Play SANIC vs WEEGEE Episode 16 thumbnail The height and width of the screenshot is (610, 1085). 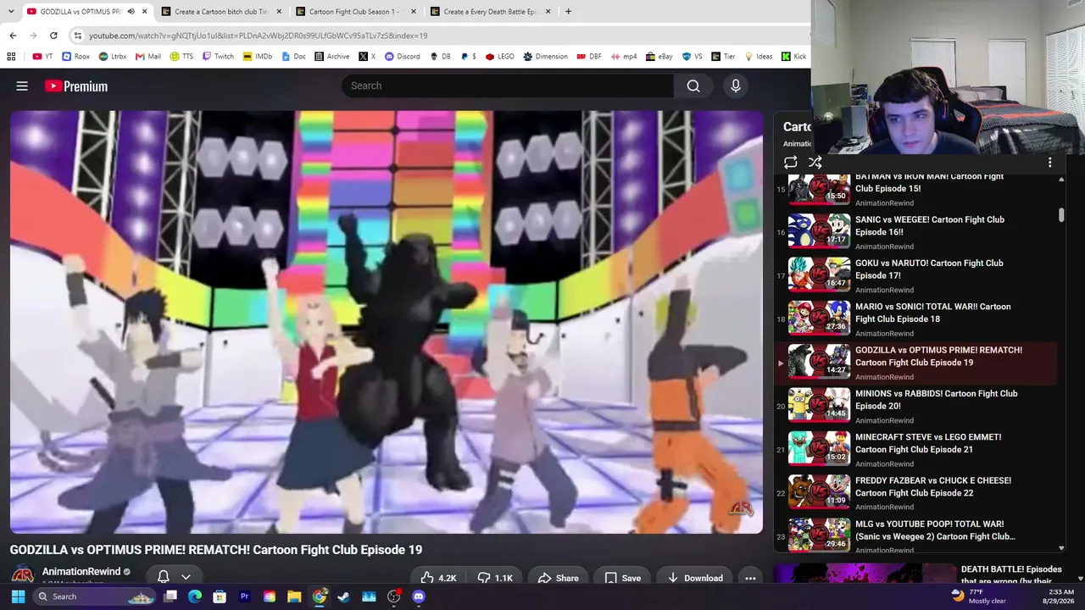819,231
